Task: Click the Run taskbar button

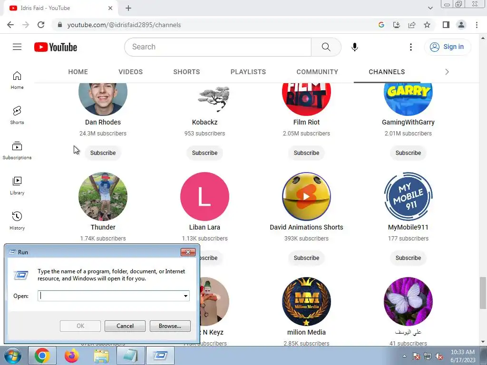Action: point(160,355)
